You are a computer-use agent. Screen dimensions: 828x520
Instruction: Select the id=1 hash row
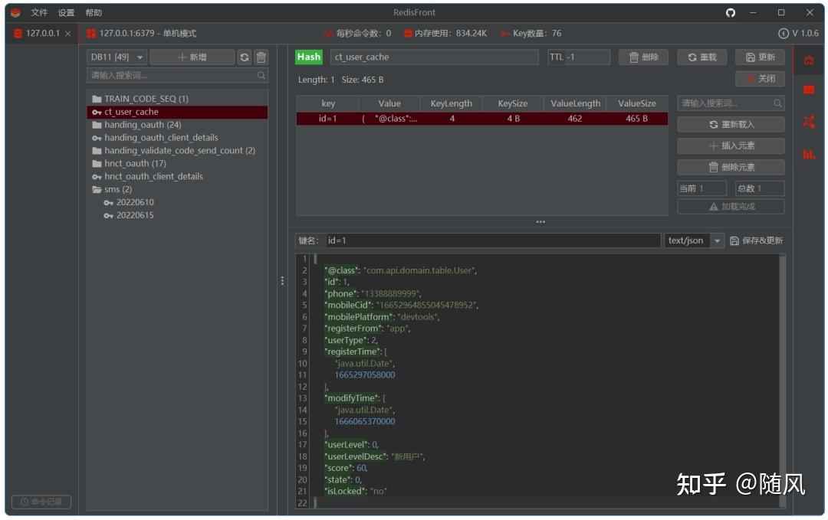[x=481, y=119]
